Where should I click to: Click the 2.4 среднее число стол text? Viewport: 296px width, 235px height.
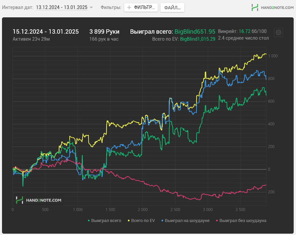click(243, 38)
